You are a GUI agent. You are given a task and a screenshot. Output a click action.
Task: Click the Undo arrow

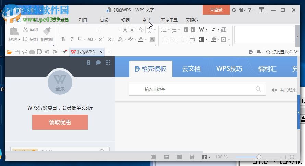(47, 52)
